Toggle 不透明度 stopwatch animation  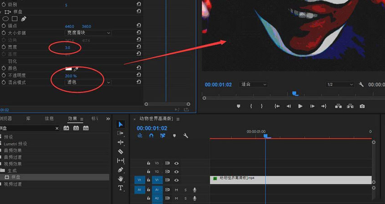[4, 75]
